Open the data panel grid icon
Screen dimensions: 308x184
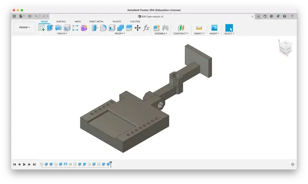coord(14,16)
